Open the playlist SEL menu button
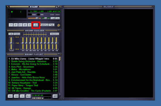 [22, 96]
